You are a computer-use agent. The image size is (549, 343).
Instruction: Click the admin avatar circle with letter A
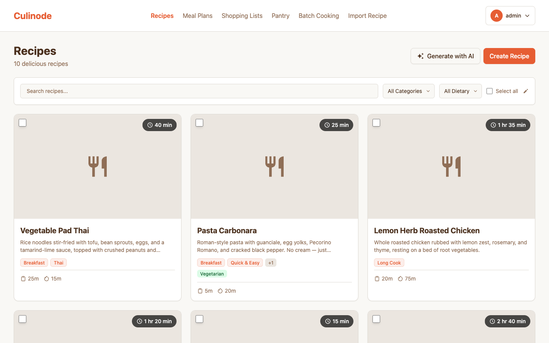click(x=496, y=16)
